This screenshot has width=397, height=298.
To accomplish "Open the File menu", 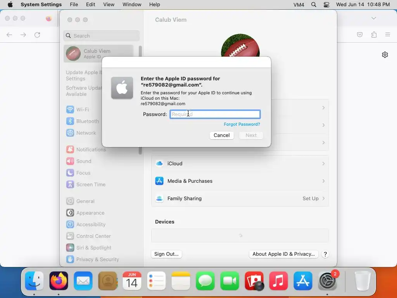I will 74,5.
